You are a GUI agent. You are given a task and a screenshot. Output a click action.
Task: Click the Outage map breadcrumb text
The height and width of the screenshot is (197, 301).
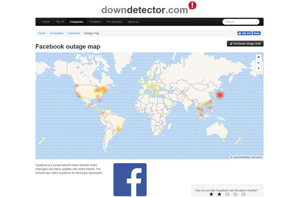[x=91, y=33]
